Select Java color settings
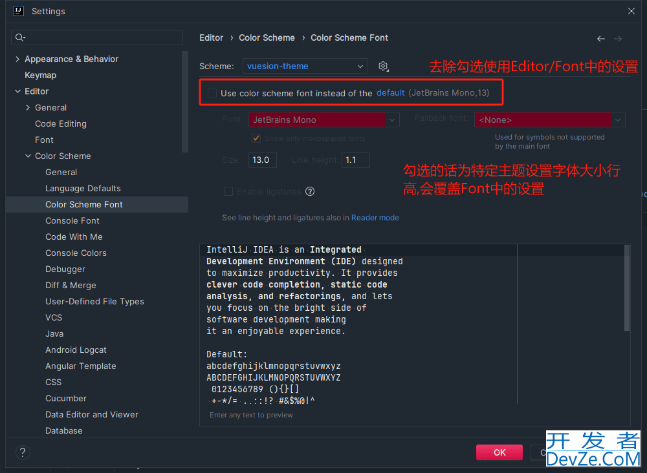 point(54,333)
